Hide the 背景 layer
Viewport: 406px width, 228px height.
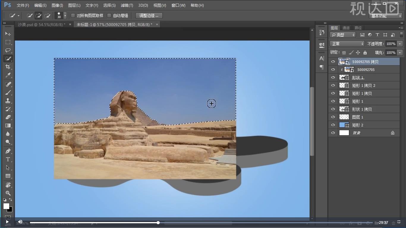coord(333,133)
